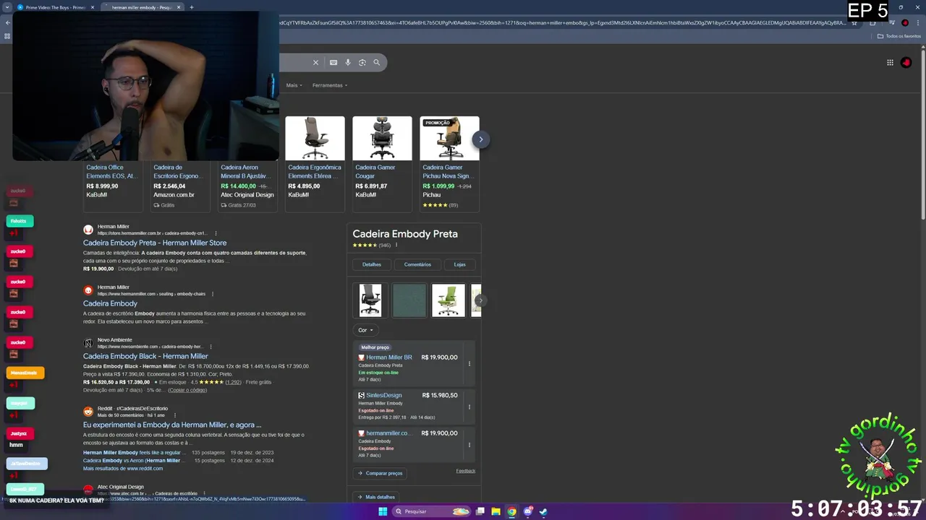Click the Comparar preços button
This screenshot has width=926, height=520.
[380, 473]
